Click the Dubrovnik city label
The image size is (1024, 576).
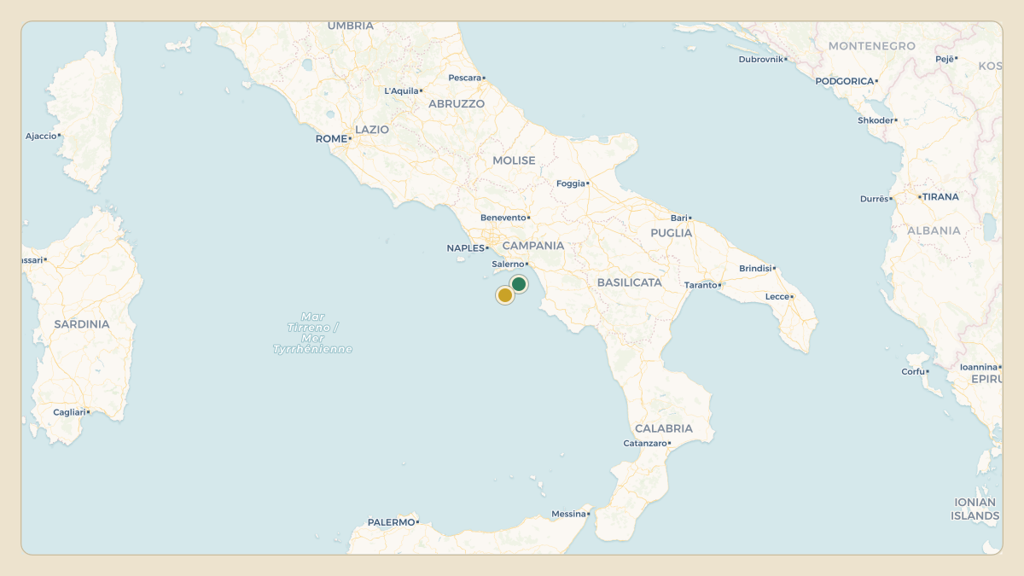[761, 59]
